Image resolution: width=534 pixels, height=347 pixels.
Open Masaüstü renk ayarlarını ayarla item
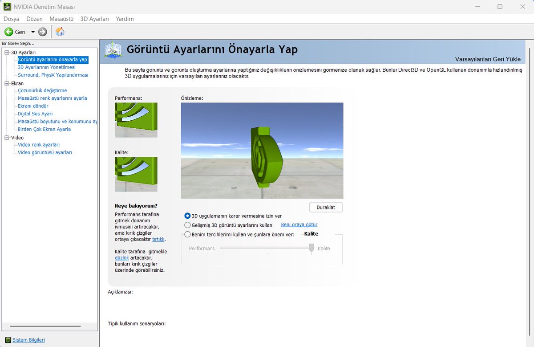tap(53, 98)
